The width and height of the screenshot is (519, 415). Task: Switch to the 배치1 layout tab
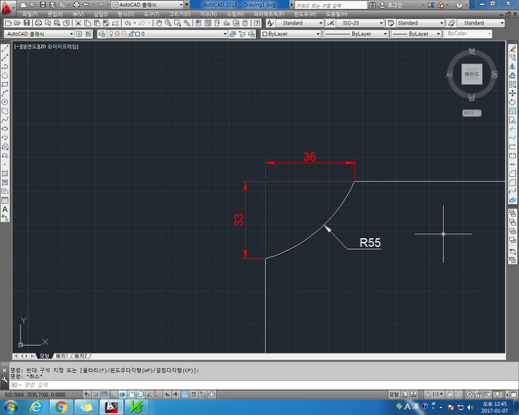coord(62,356)
